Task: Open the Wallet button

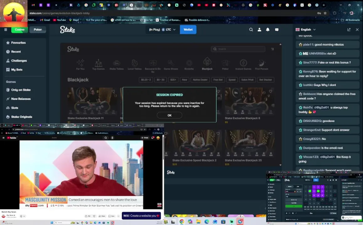Action: (188, 29)
